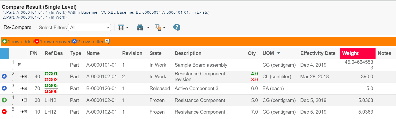Toggle the expander on row 5
This screenshot has width=396, height=119.
(x=25, y=112)
